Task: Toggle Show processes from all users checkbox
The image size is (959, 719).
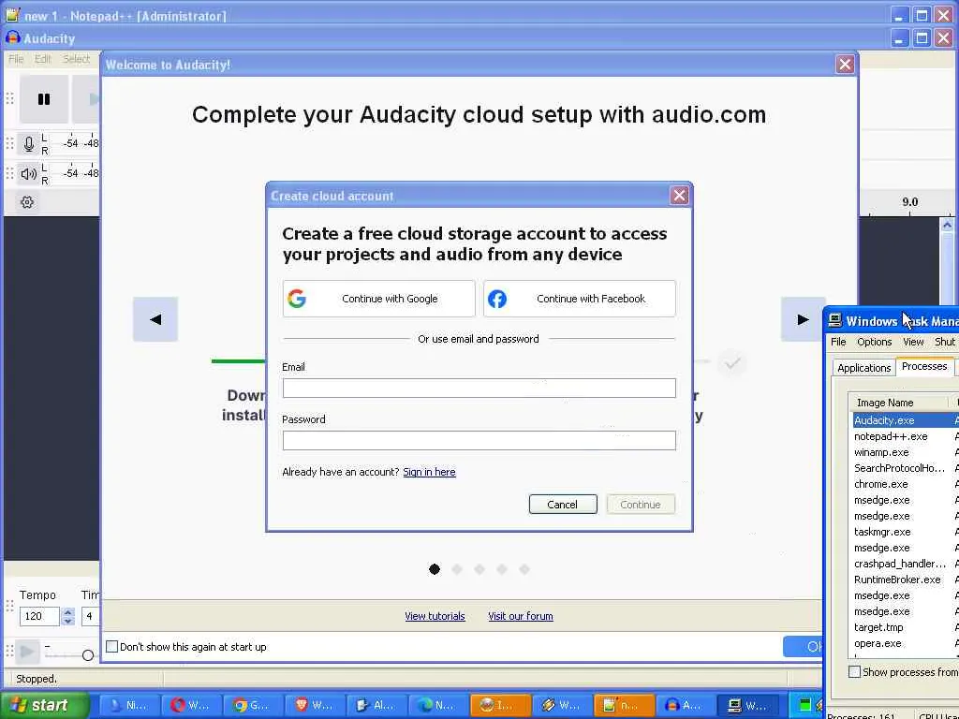Action: point(854,672)
